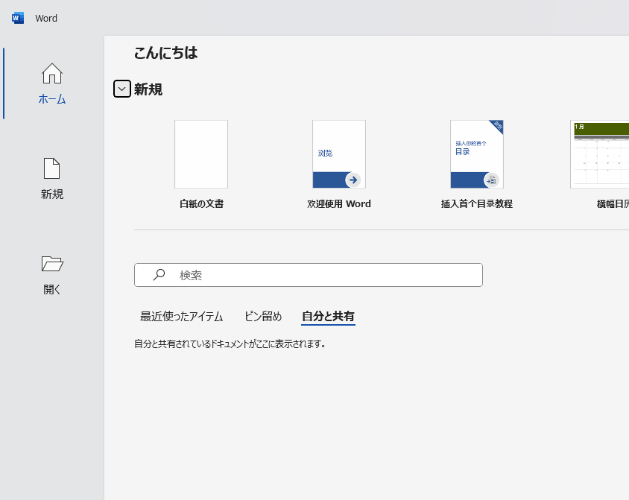629x500 pixels.
Task: Click the arrow icon on 欢迎使用 Word template
Action: 353,180
